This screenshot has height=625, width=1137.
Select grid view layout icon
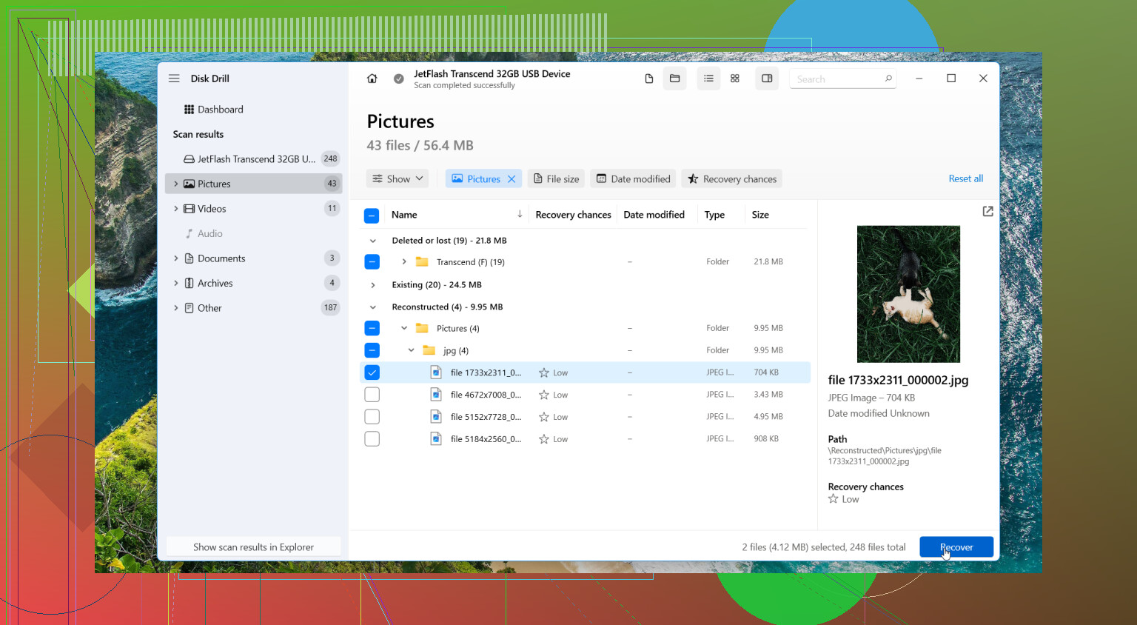[x=735, y=78]
